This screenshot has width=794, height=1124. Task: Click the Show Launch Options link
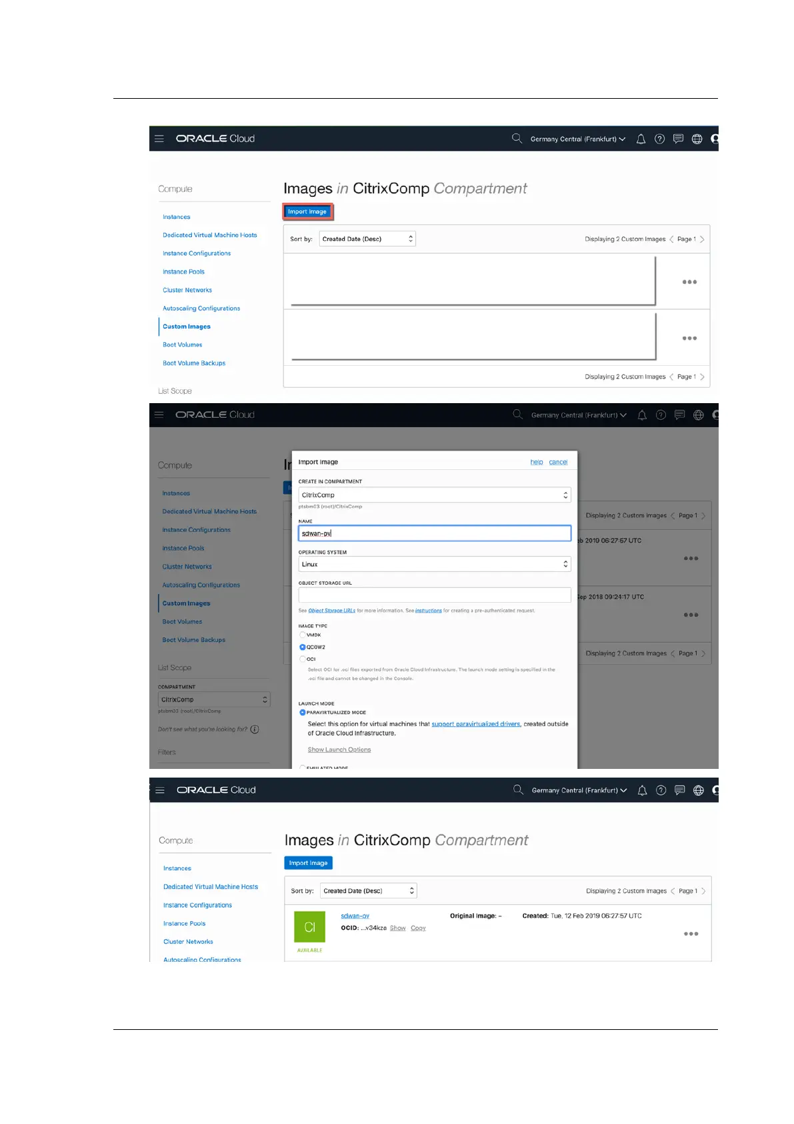(339, 750)
